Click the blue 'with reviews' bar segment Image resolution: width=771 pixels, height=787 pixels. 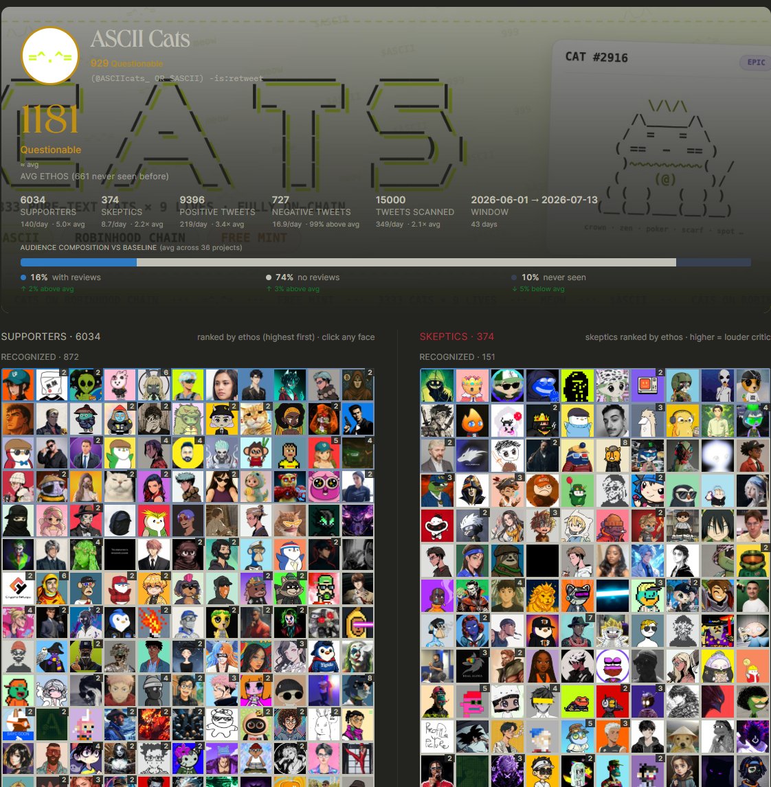(78, 262)
